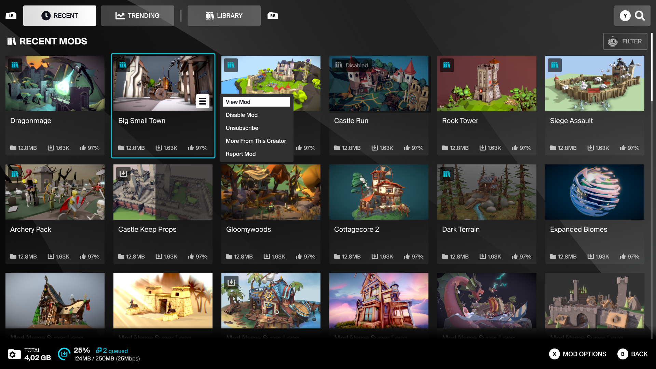Open the Filter options
656x369 pixels.
pyautogui.click(x=625, y=41)
